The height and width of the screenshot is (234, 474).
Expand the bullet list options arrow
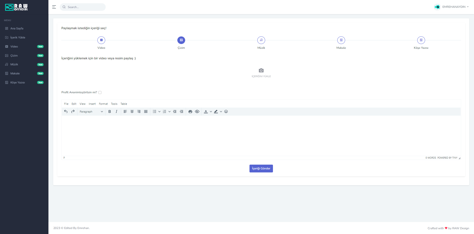[159, 111]
